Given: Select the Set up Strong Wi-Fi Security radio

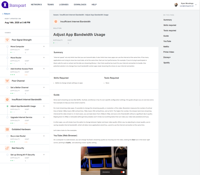Looking at the screenshot, I should (x=7, y=155).
